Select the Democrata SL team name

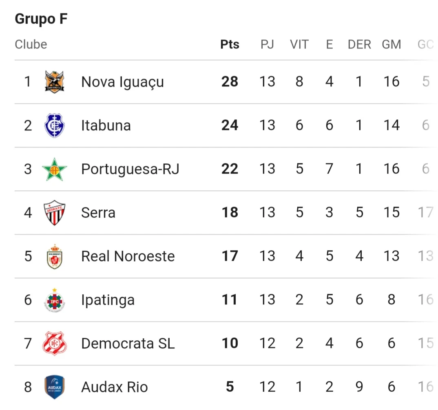128,343
